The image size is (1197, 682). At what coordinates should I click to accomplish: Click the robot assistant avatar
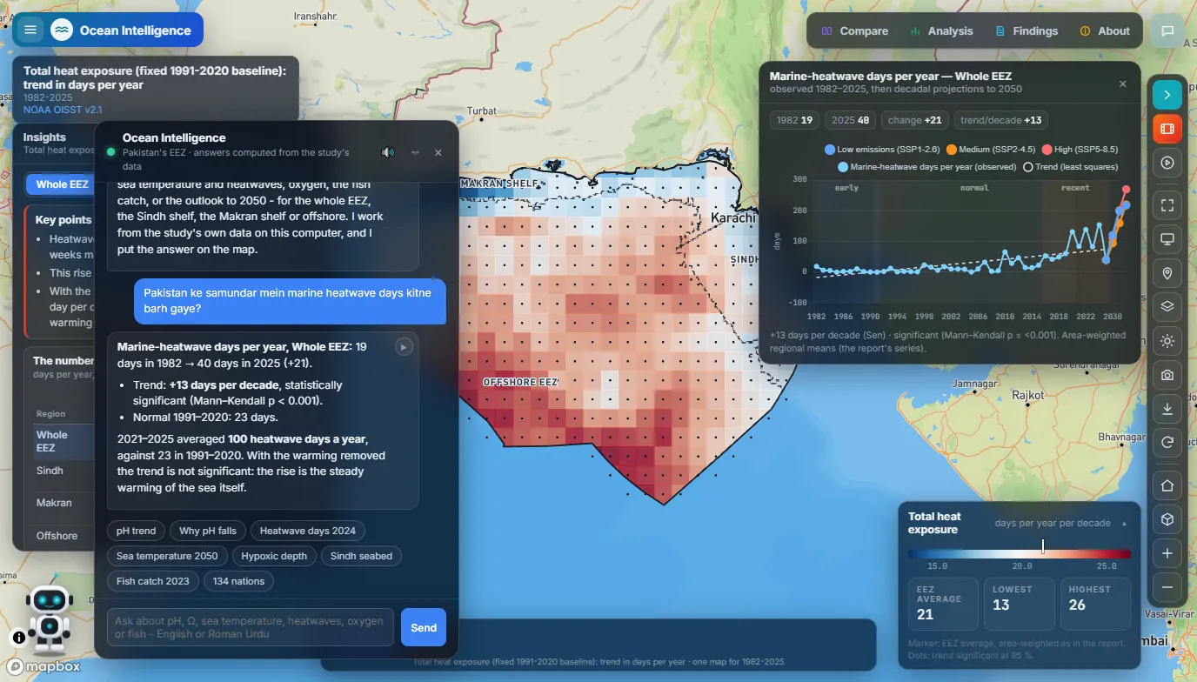[48, 618]
